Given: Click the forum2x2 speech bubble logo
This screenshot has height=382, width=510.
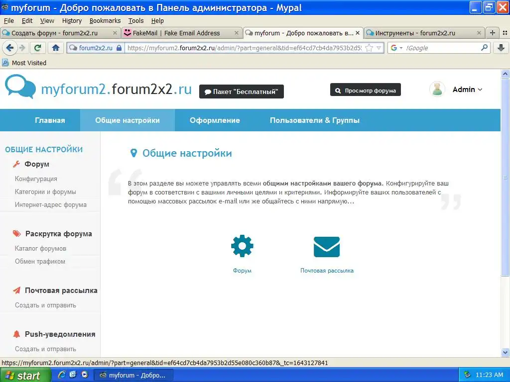Looking at the screenshot, I should [20, 86].
